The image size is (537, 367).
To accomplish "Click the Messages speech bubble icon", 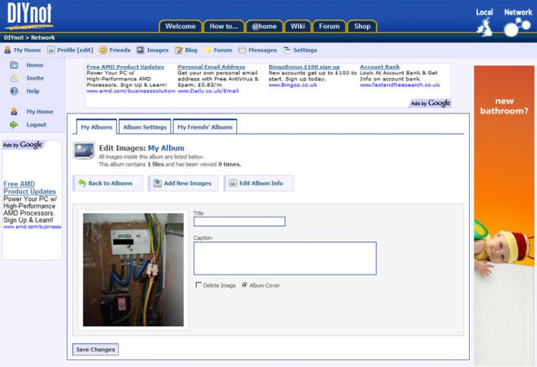I will [242, 50].
